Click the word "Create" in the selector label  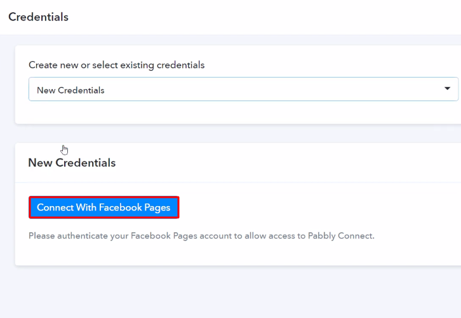[42, 65]
